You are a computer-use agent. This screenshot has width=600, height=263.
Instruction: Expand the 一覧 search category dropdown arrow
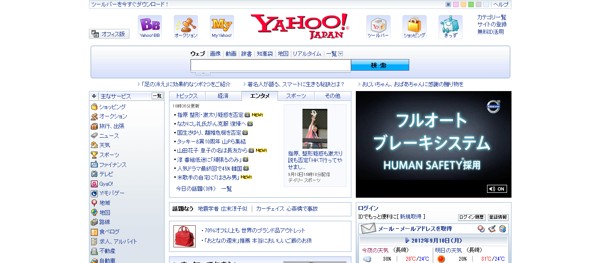341,54
